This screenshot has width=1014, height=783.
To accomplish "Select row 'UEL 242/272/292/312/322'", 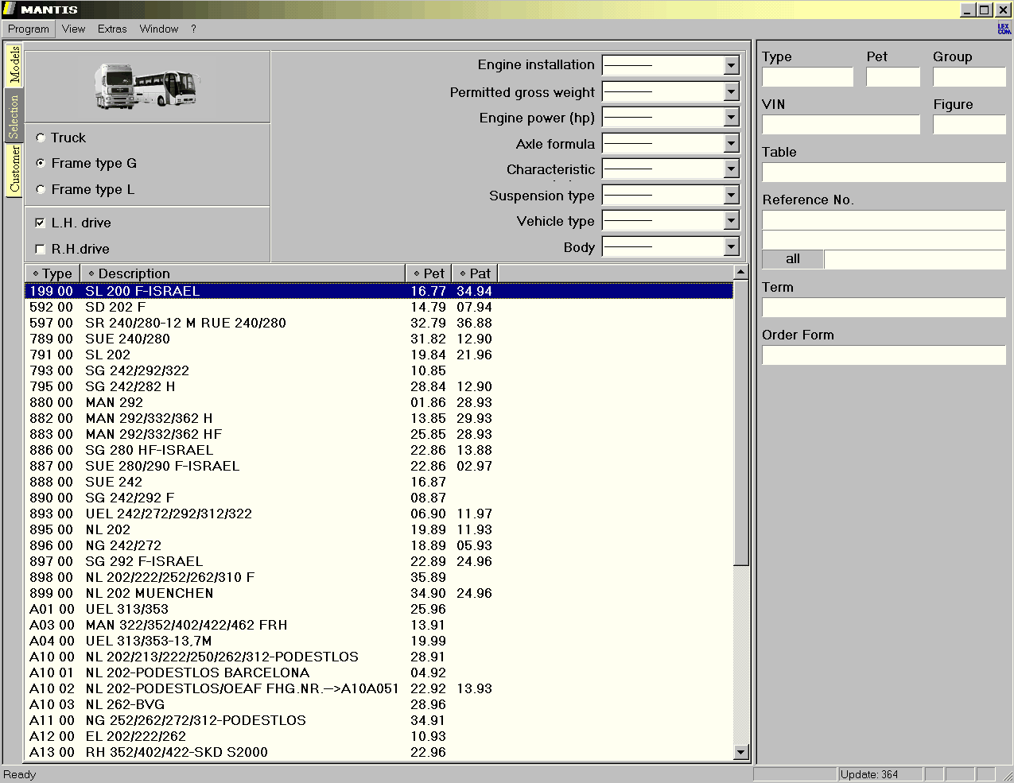I will coord(379,514).
